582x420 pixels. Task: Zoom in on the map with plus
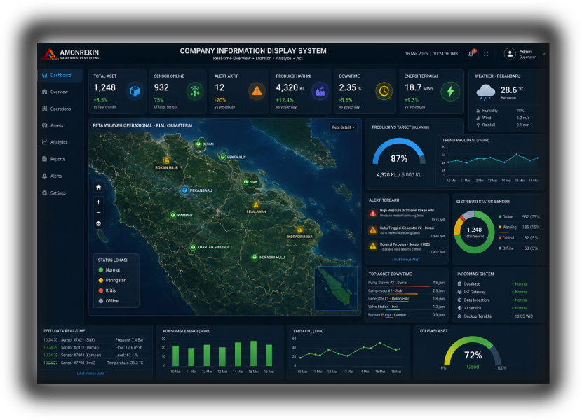click(x=98, y=202)
